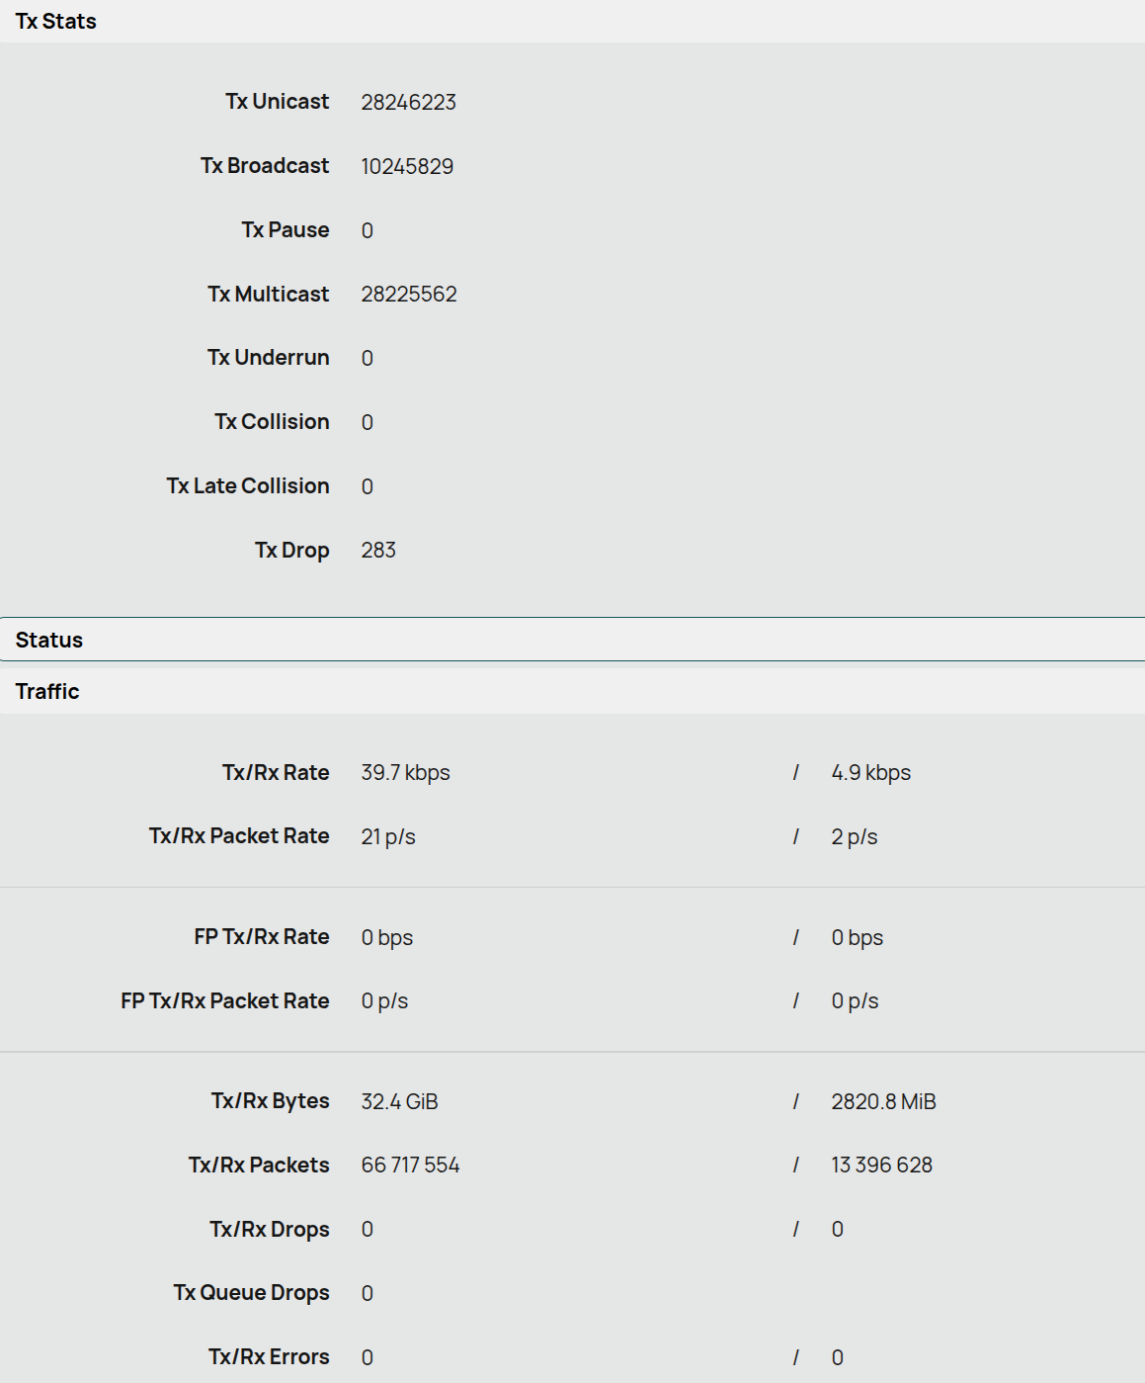Collapse the Tx Stats section header
The image size is (1145, 1383).
[x=56, y=21]
